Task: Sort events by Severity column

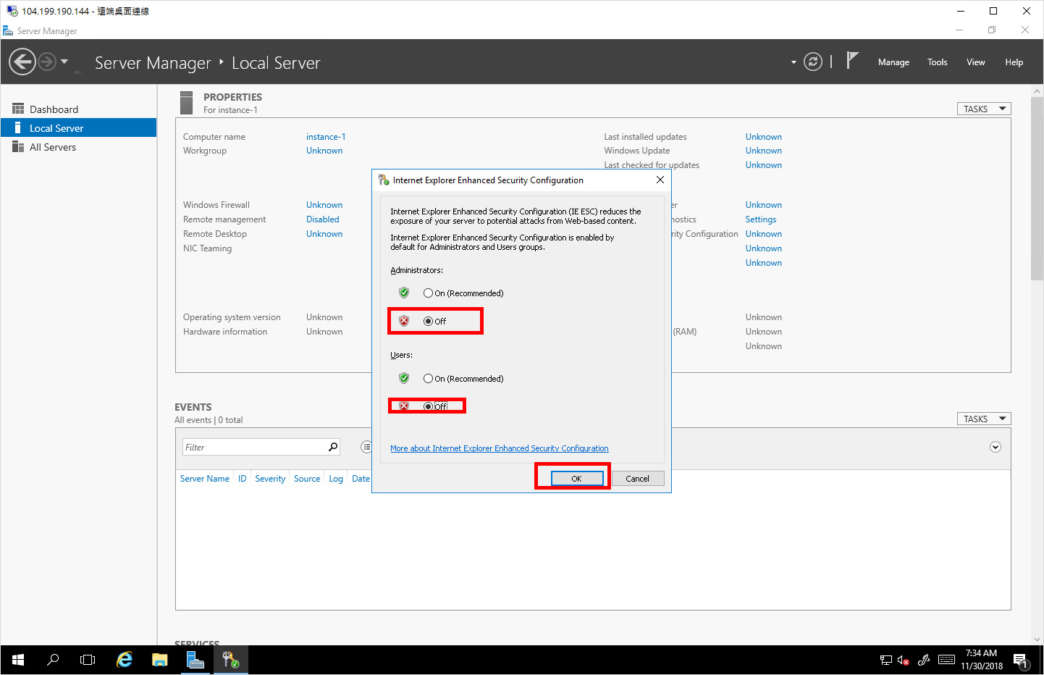Action: coord(270,479)
